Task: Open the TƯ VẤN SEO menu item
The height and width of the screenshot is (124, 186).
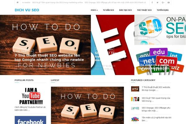Action: [x=108, y=10]
